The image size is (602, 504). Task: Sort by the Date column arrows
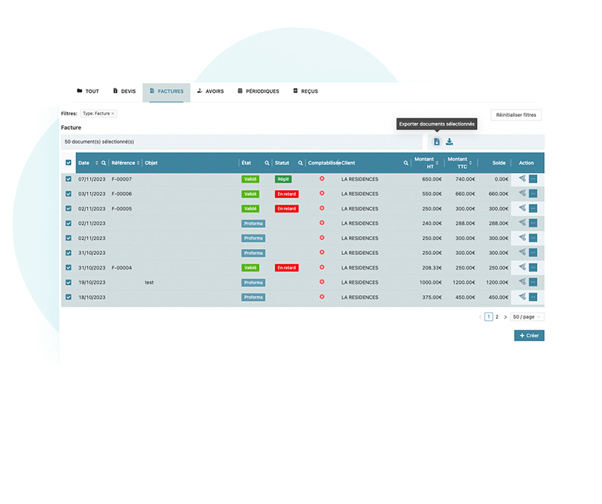point(97,163)
